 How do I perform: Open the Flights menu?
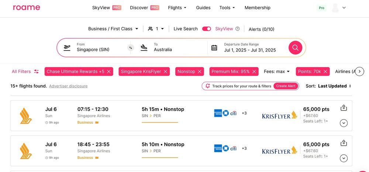click(177, 7)
